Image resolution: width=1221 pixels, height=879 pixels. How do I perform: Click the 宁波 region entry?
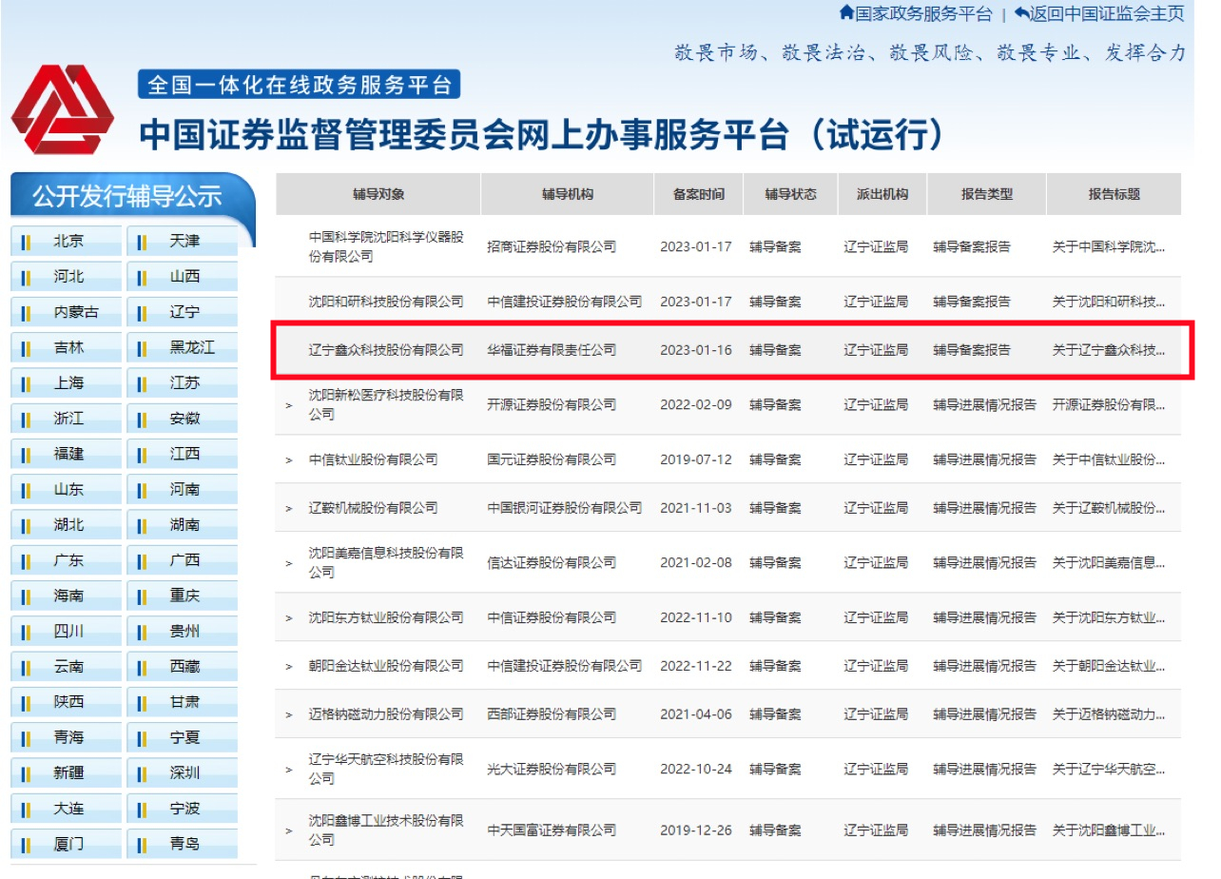pyautogui.click(x=184, y=810)
